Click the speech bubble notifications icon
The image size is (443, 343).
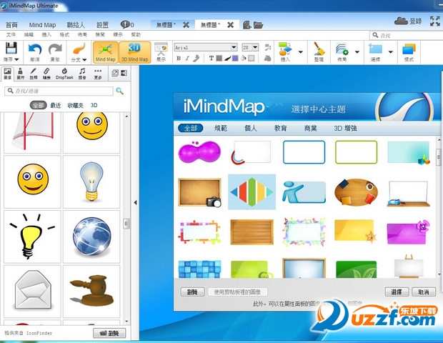[x=125, y=24]
